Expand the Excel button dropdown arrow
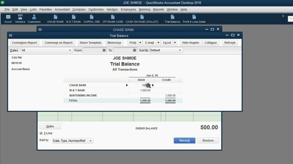Screen dimensions: 293x164 click(175, 42)
